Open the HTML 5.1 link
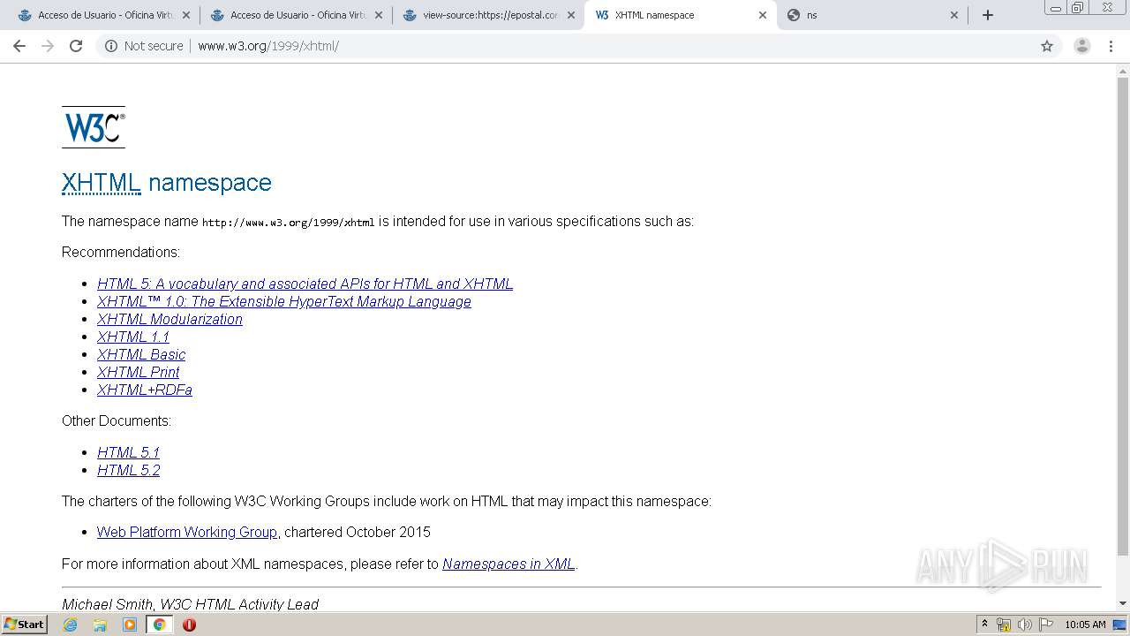Image resolution: width=1130 pixels, height=636 pixels. (x=129, y=452)
